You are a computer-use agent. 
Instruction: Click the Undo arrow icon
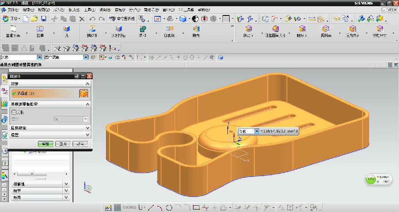pyautogui.click(x=92, y=19)
